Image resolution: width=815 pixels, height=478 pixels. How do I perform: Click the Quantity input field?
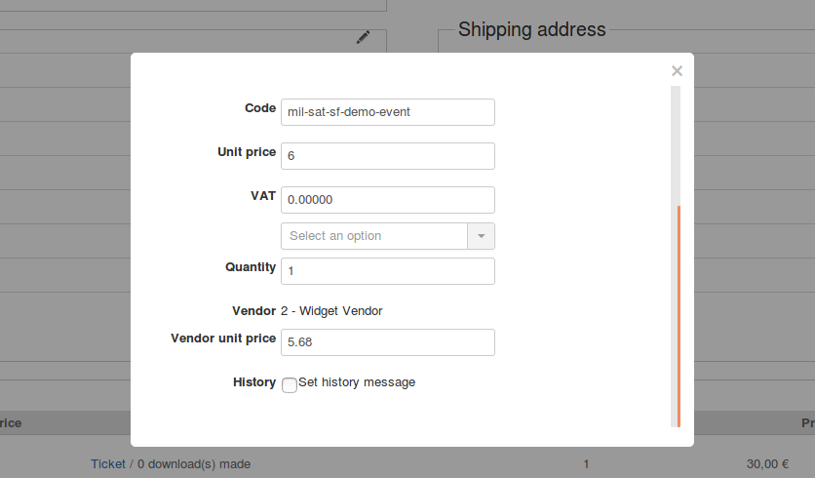click(387, 271)
